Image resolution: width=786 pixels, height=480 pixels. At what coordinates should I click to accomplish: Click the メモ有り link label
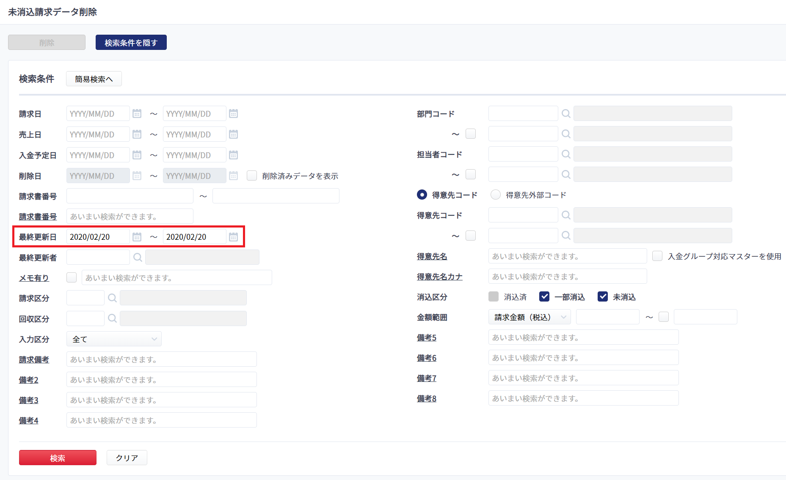(34, 278)
